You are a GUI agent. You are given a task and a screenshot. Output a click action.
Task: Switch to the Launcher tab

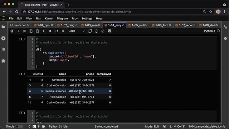pos(20,25)
